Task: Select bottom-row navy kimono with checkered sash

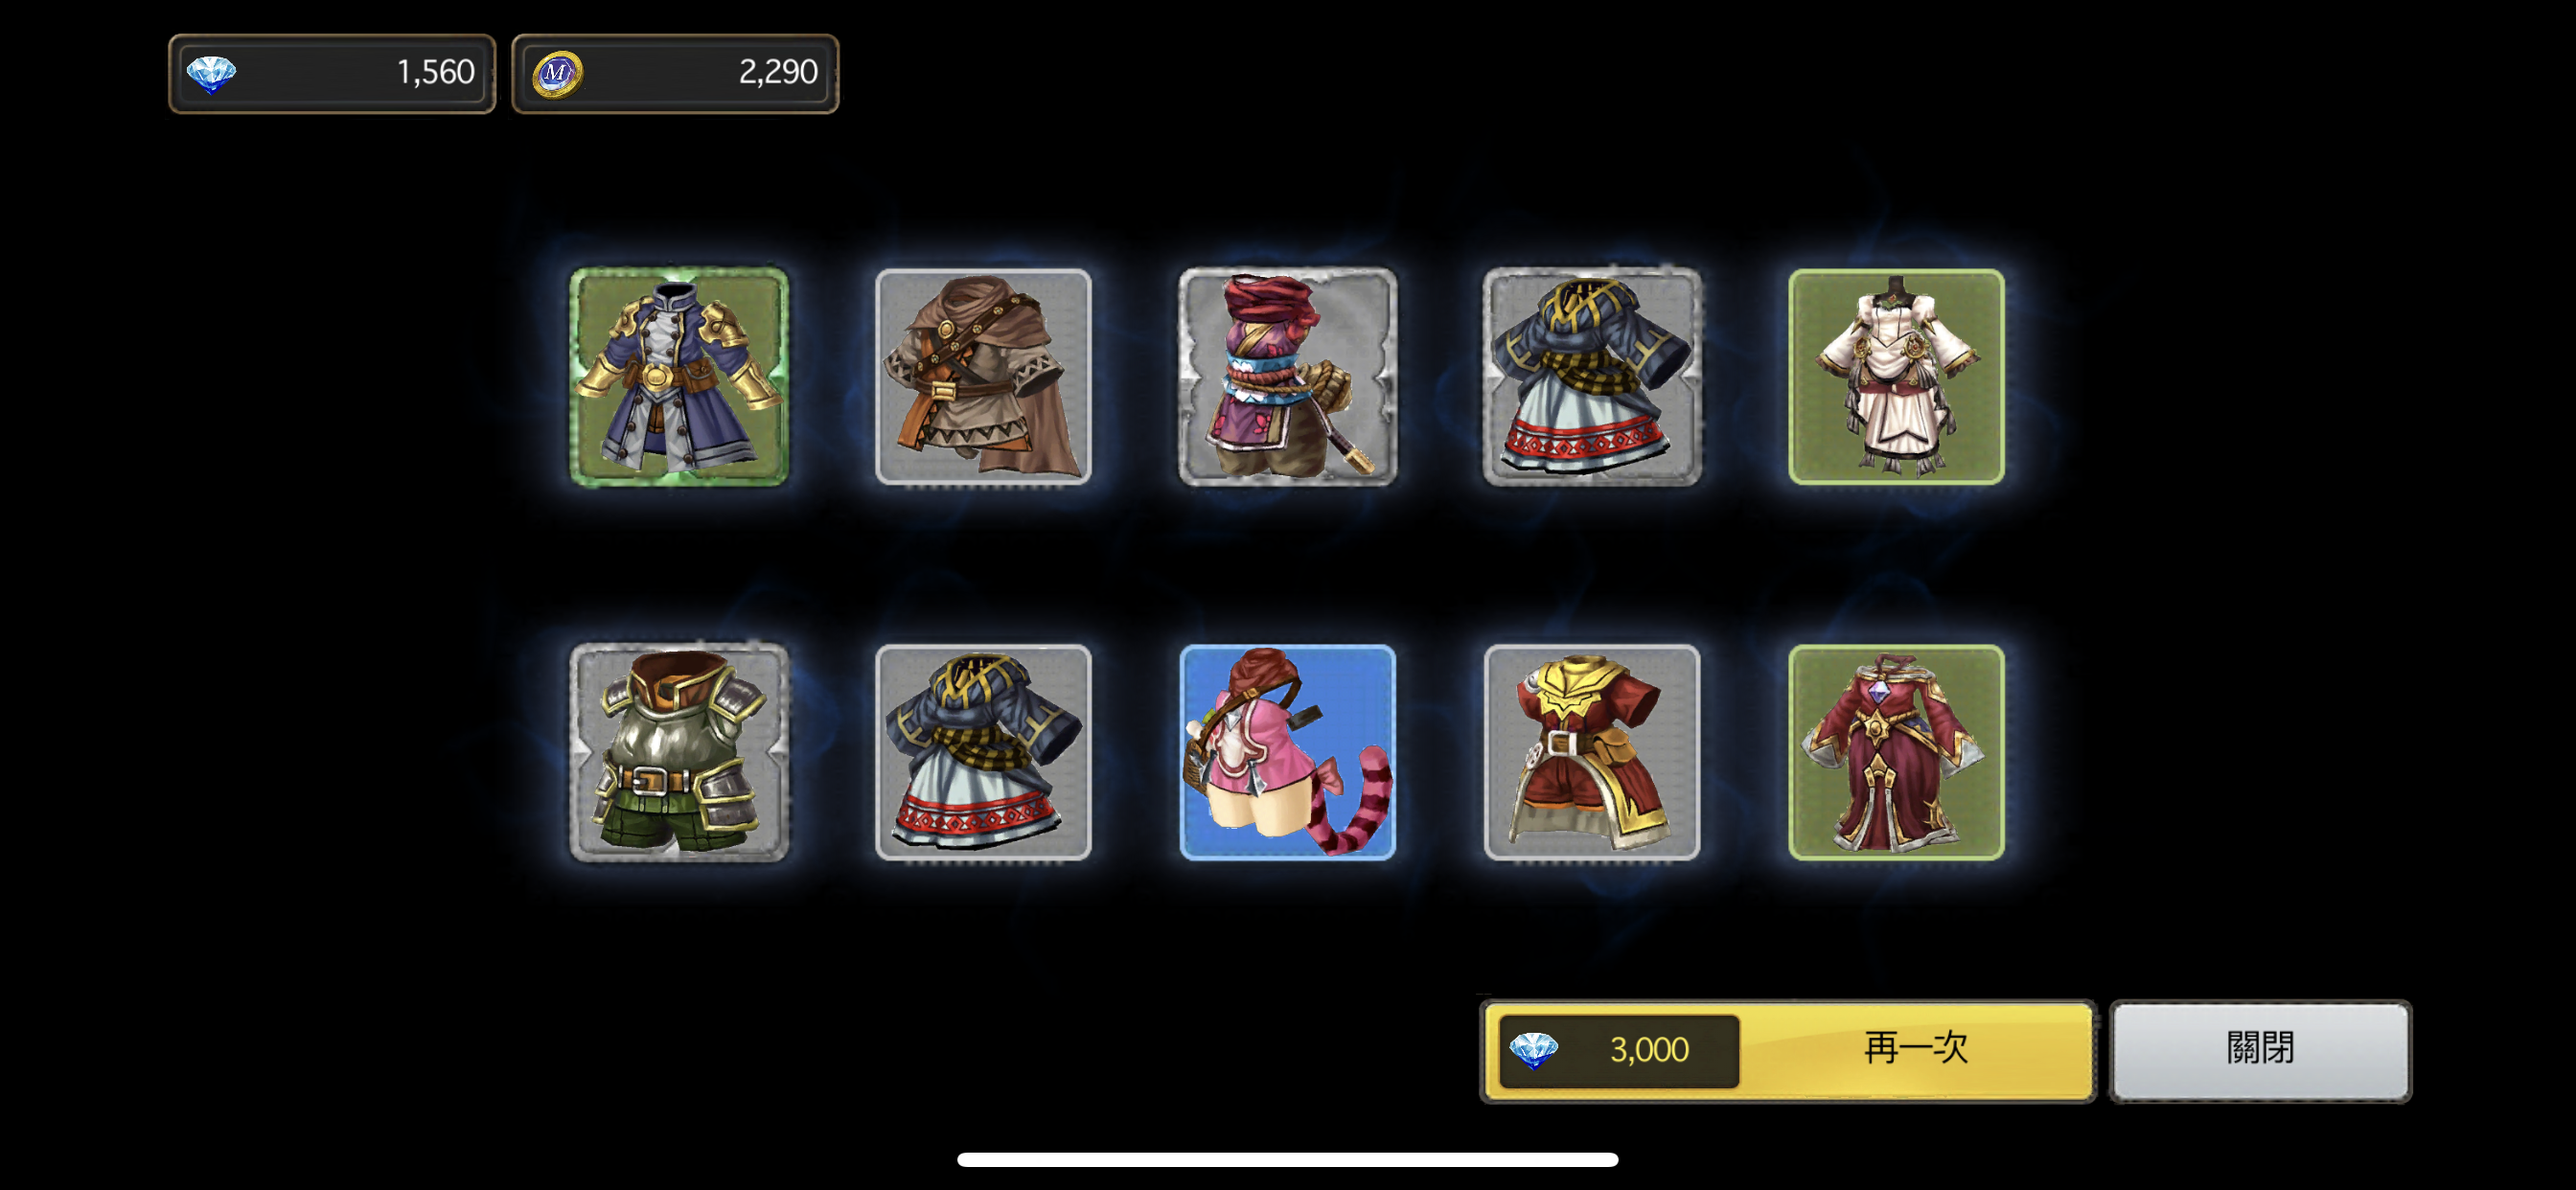Action: coord(983,752)
